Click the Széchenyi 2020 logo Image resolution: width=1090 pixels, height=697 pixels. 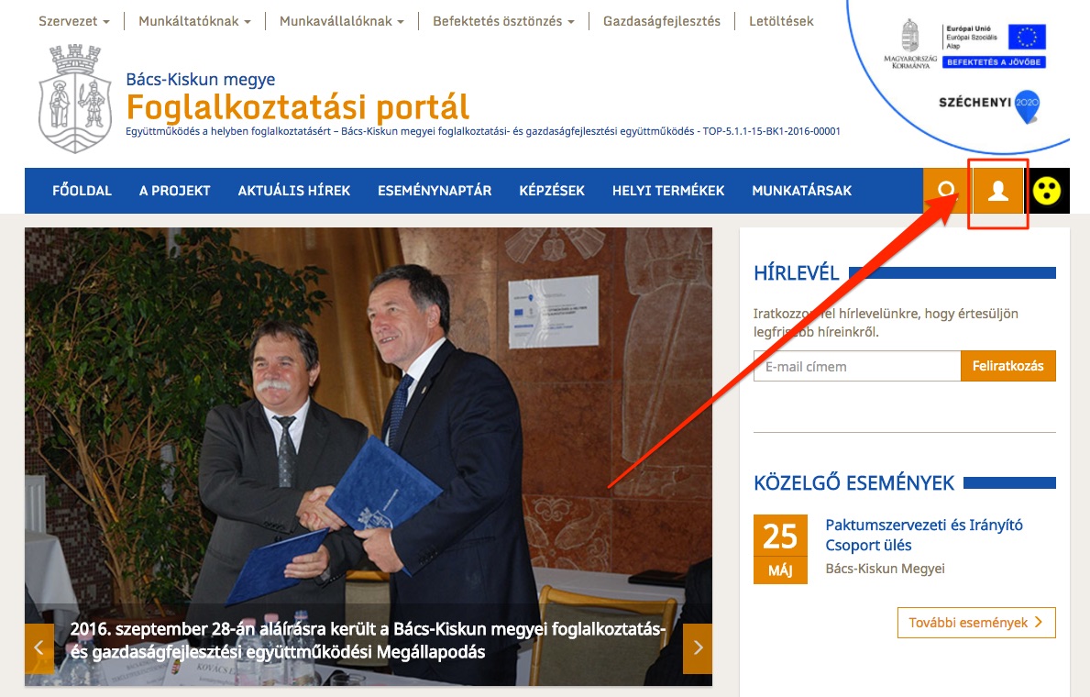[x=990, y=105]
